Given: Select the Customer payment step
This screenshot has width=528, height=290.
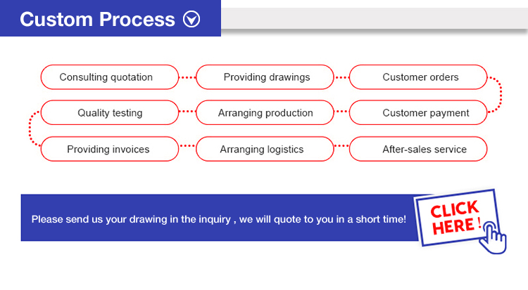Looking at the screenshot, I should click(x=425, y=113).
